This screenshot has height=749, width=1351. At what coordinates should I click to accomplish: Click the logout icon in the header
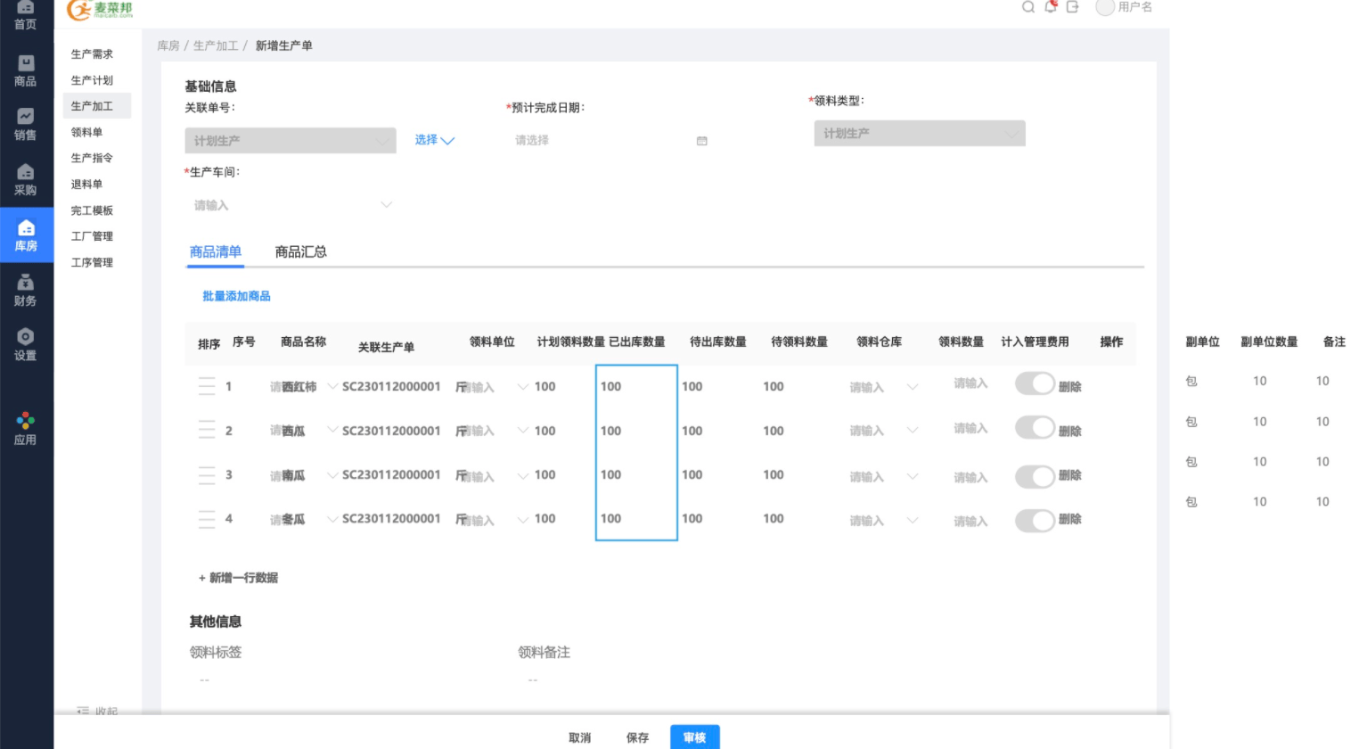tap(1073, 7)
